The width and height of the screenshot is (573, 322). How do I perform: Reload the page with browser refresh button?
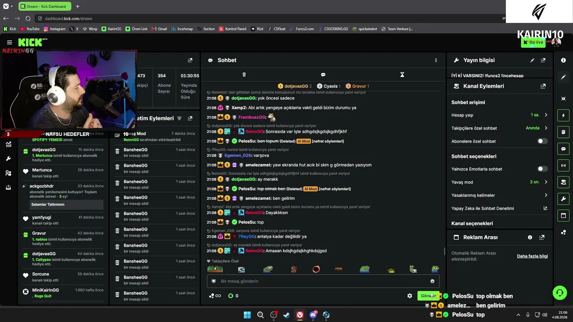coord(28,18)
